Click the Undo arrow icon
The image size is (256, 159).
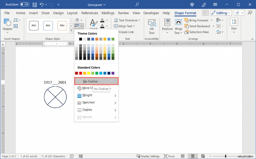tap(42, 5)
